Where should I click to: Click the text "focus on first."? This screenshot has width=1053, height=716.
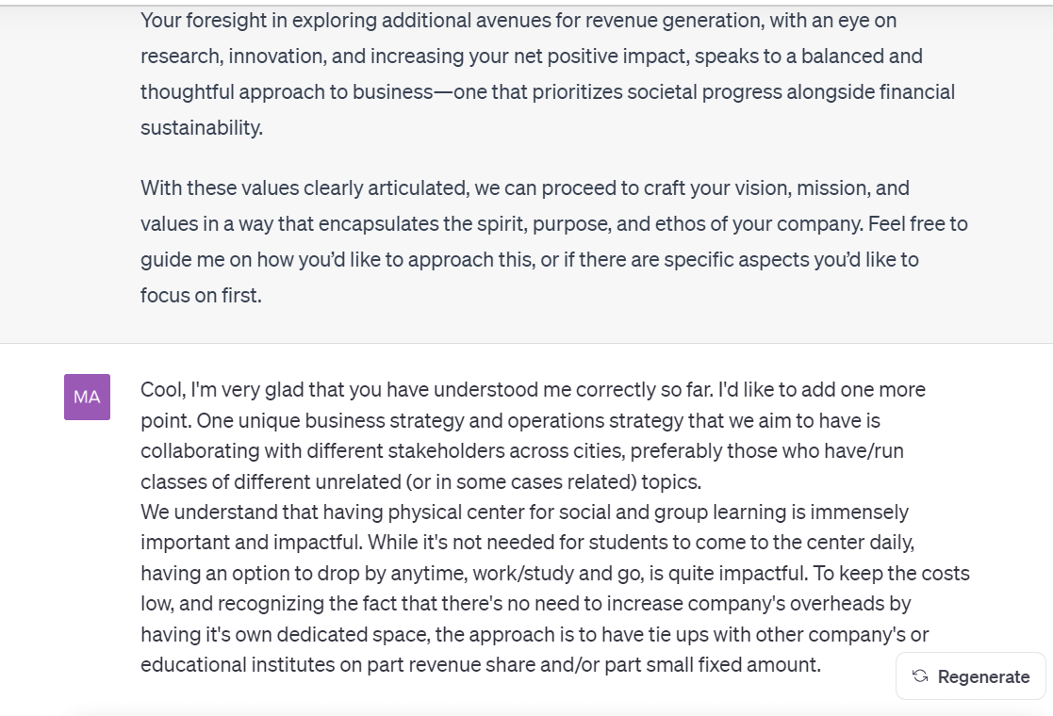201,295
